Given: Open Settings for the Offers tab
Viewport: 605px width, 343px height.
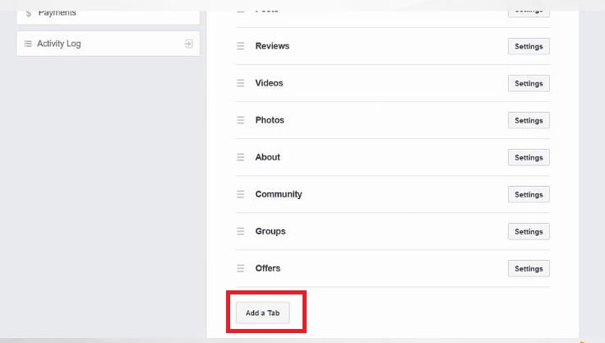Looking at the screenshot, I should [529, 268].
